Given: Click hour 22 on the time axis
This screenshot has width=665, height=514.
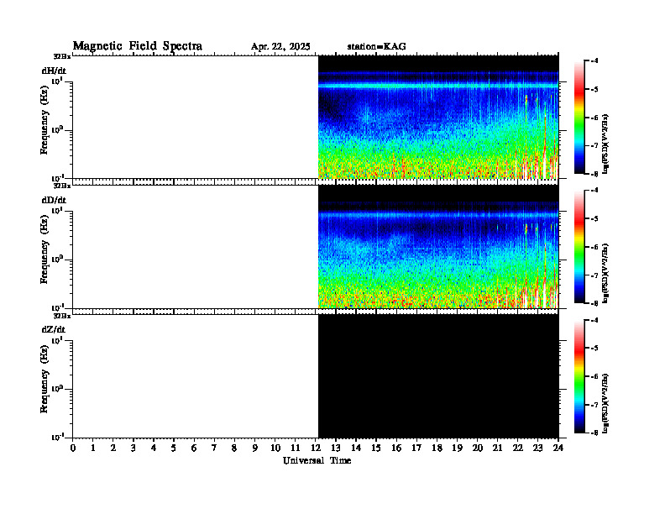Looking at the screenshot, I should tap(518, 448).
